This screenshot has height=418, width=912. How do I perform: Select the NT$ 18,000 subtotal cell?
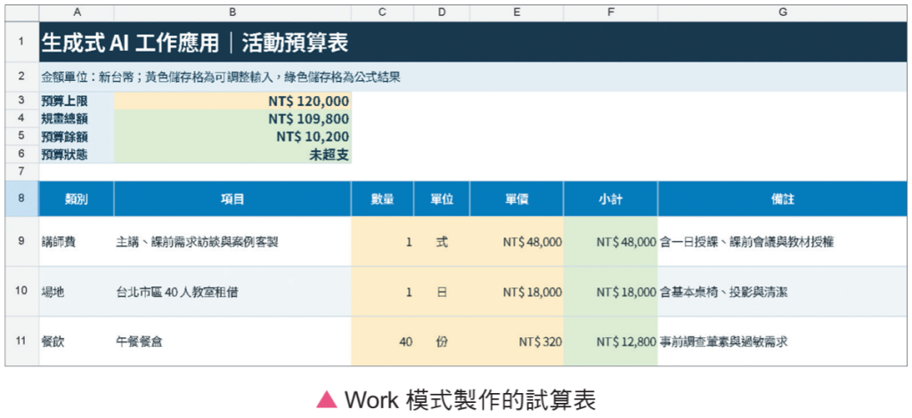tap(611, 292)
